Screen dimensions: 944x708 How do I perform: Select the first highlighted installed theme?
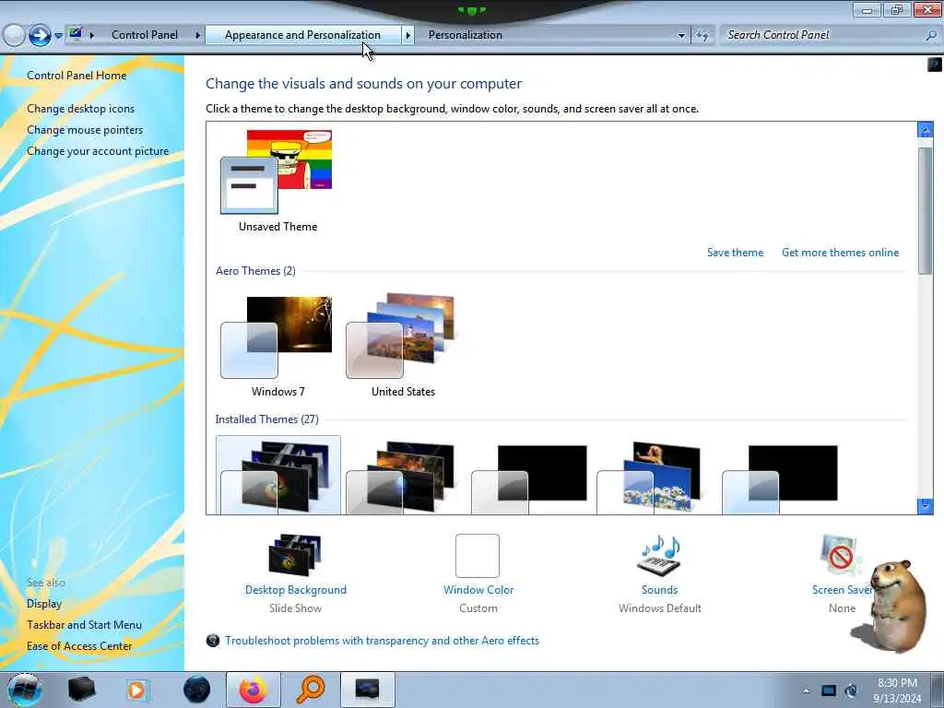[277, 475]
